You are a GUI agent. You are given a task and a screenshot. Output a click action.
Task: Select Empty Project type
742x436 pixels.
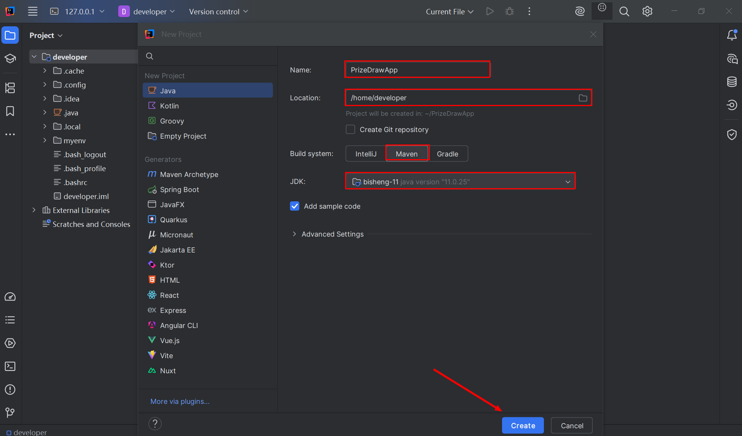208,136
